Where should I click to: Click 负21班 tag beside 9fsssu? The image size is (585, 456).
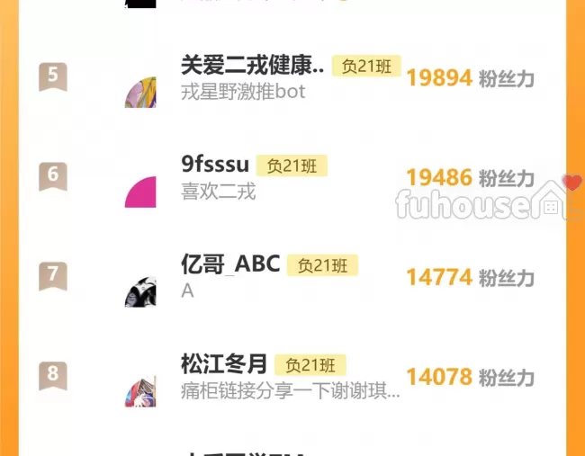[292, 165]
